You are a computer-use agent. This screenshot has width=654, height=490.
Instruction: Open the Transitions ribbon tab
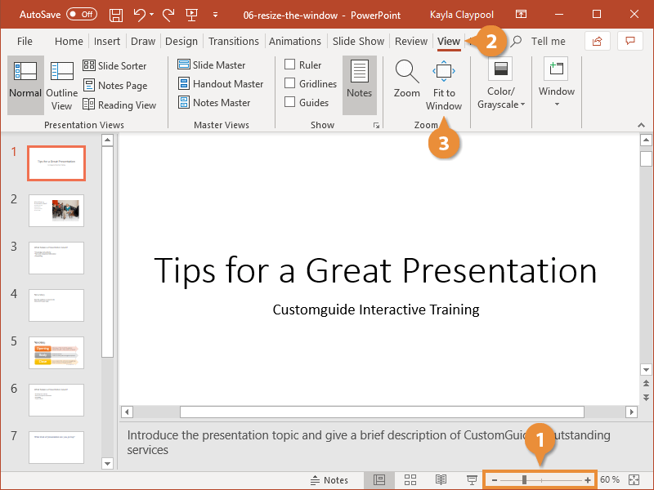coord(234,41)
